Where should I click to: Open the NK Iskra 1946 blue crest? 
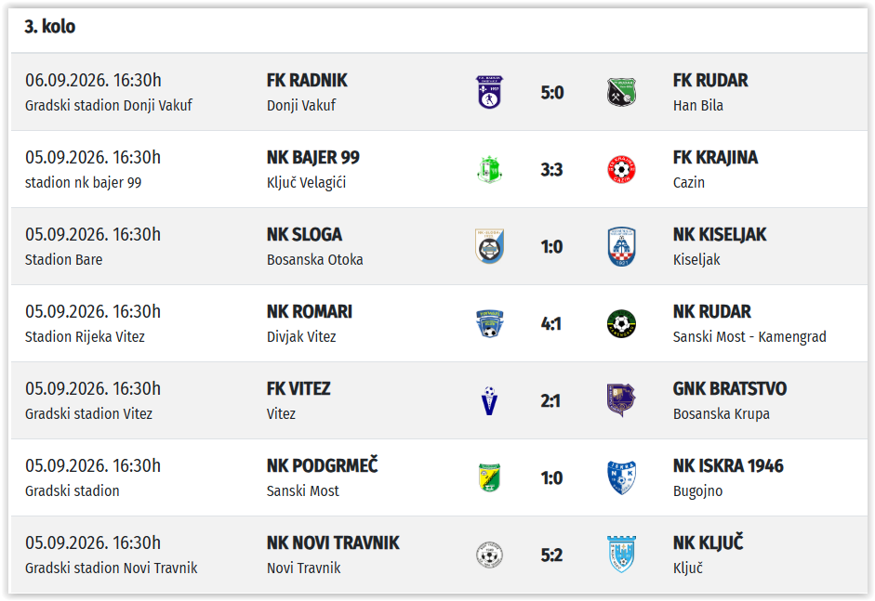621,477
